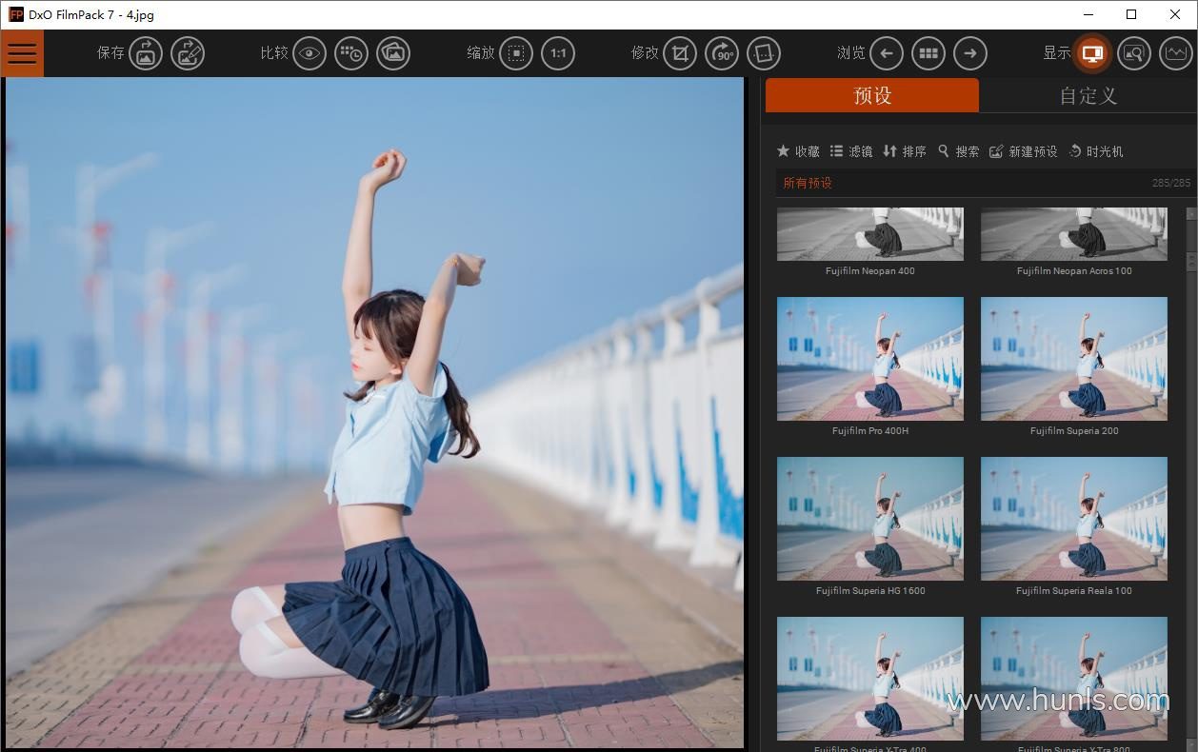Toggle the eye compare-with-original button
The image size is (1198, 752).
point(309,53)
